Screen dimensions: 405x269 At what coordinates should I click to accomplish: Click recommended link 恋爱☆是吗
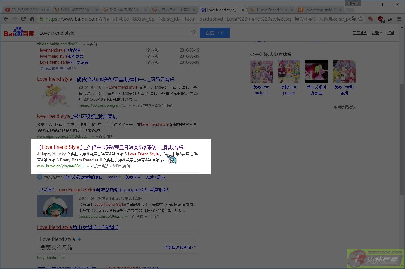pyautogui.click(x=155, y=177)
